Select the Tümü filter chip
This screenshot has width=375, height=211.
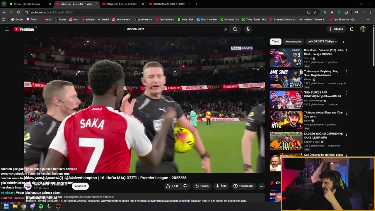275,42
